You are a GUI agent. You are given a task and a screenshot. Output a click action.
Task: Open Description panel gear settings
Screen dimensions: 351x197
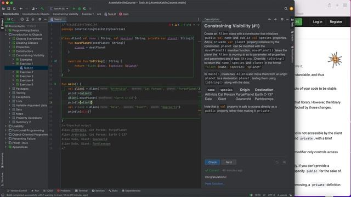coord(282,20)
